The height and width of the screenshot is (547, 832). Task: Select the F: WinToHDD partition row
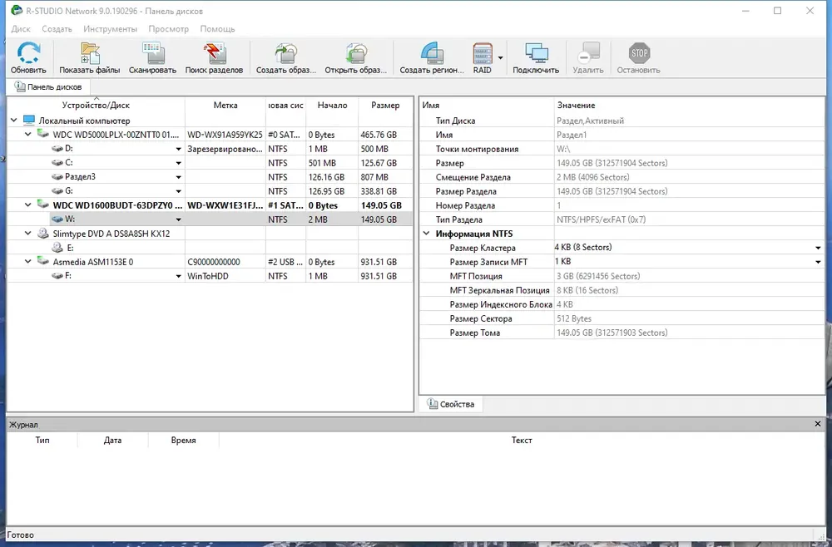[x=210, y=276]
